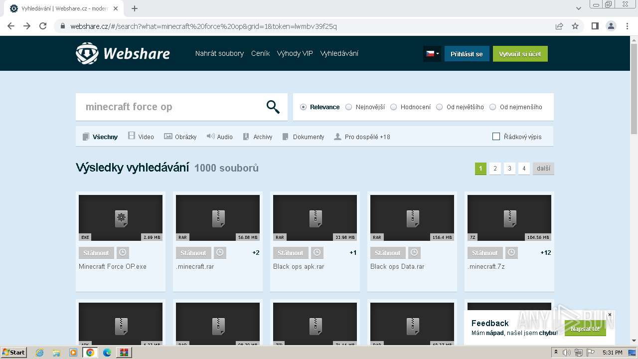The height and width of the screenshot is (359, 638).
Task: Click Stáhnout for Minecraft Force OP.exe
Action: 96,253
